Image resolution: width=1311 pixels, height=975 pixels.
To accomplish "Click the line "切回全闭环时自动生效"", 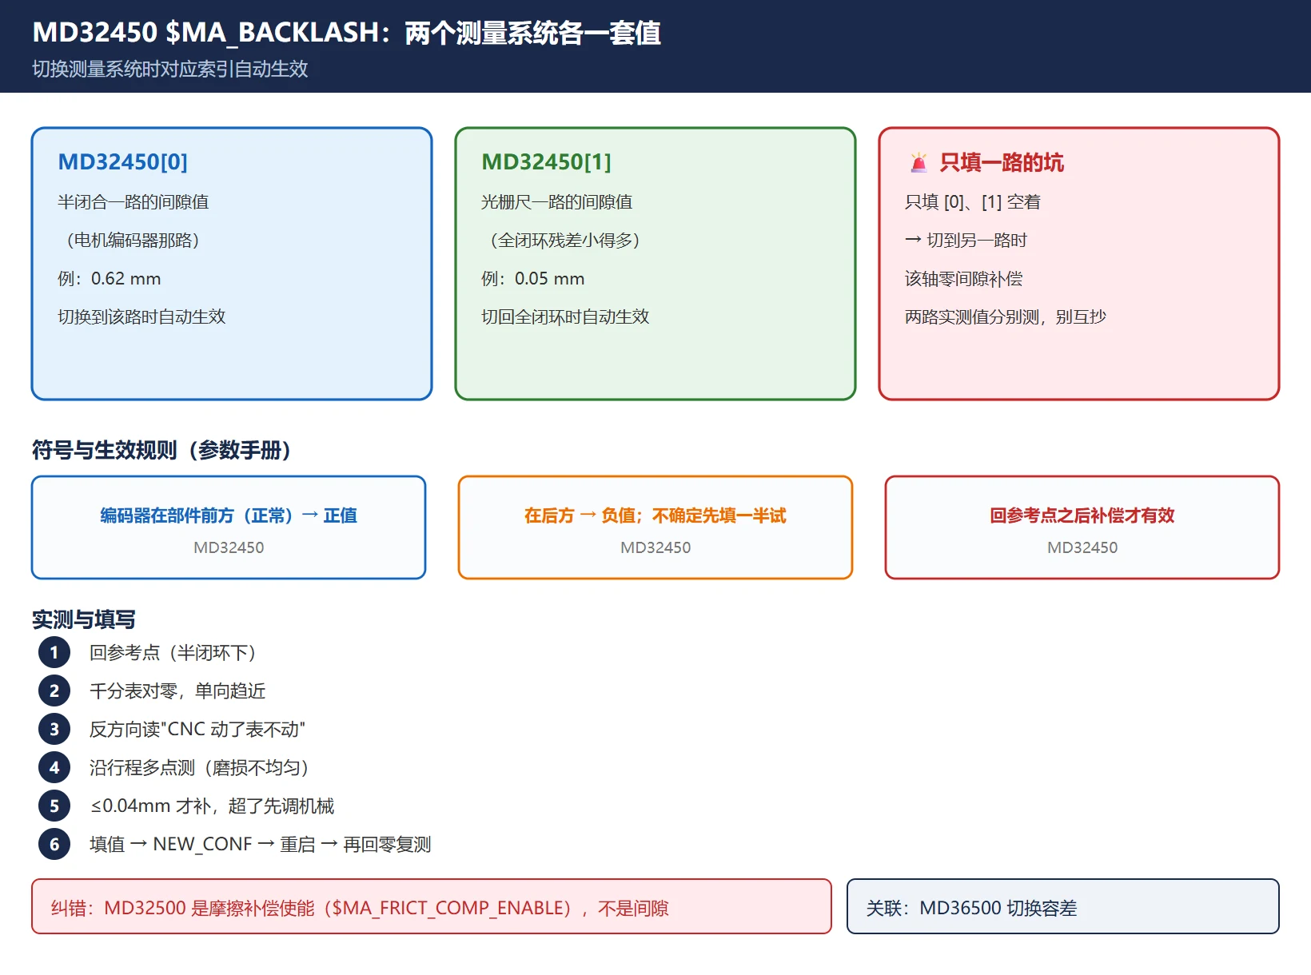I will click(565, 317).
